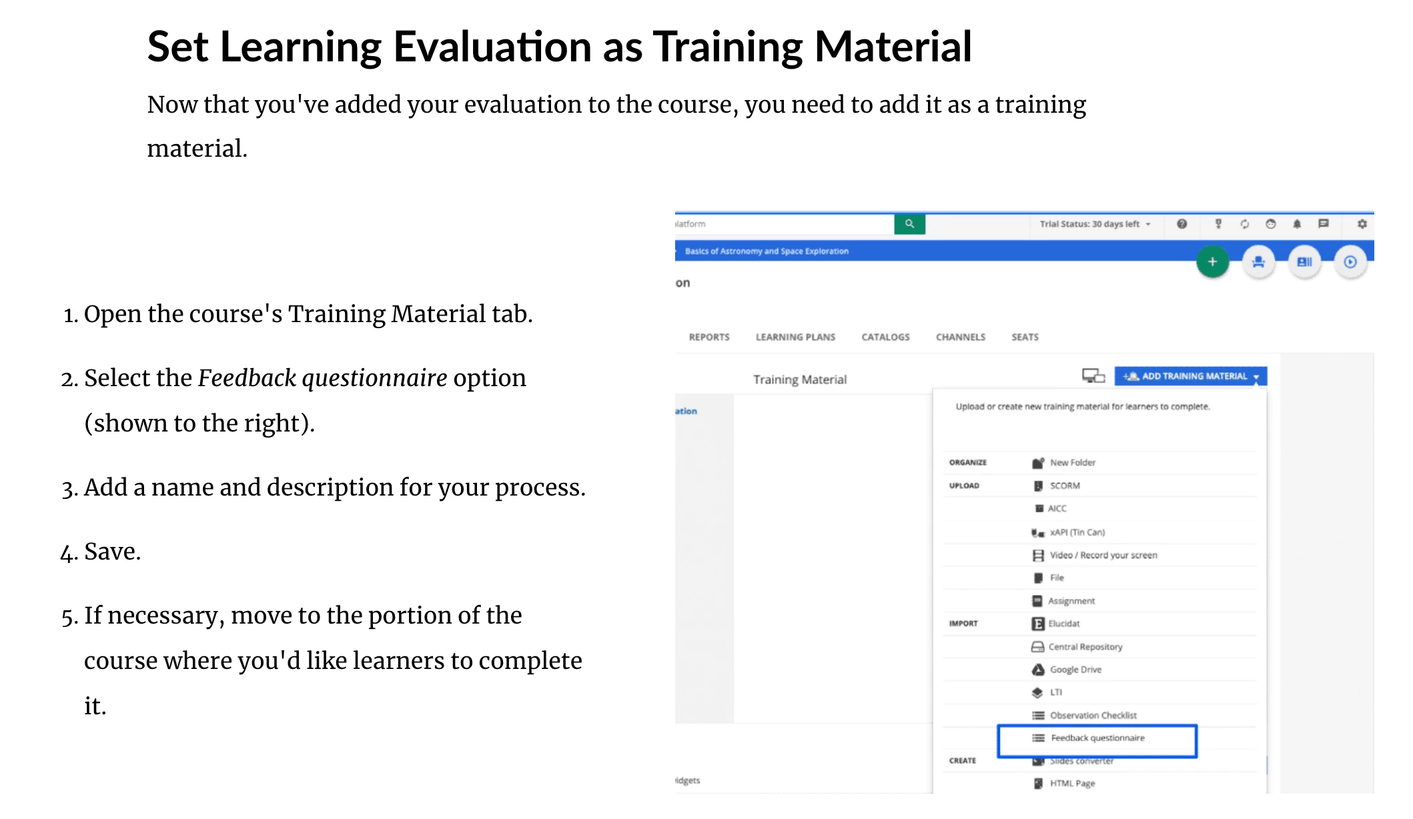Screen dimensions: 1413x819
Task: Click the course title in blue bar
Action: pyautogui.click(x=767, y=251)
